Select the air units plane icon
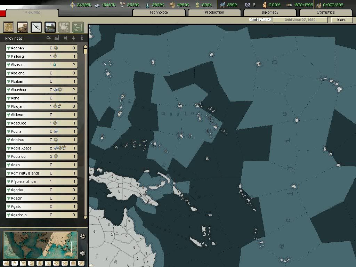This screenshot has height=267, width=356. pos(37,27)
